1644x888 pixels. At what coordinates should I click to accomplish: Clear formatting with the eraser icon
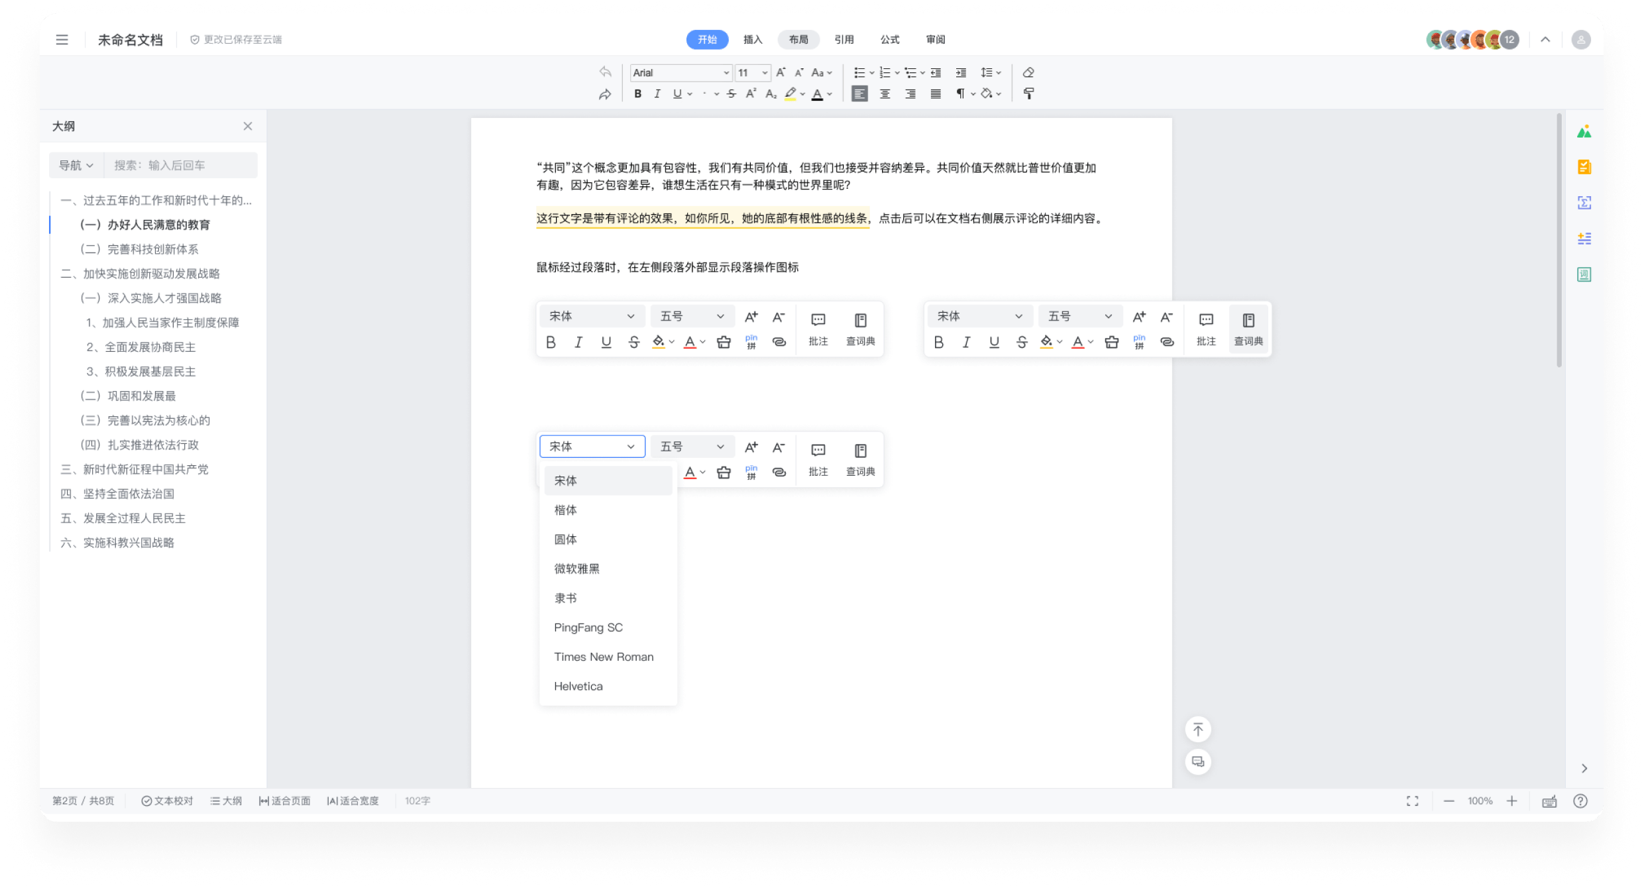pyautogui.click(x=1028, y=72)
